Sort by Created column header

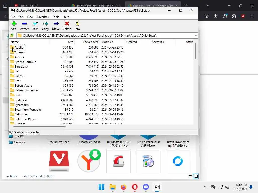[x=137, y=42]
